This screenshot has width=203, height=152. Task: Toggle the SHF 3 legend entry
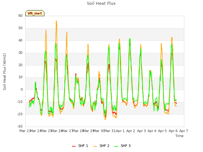(122, 146)
